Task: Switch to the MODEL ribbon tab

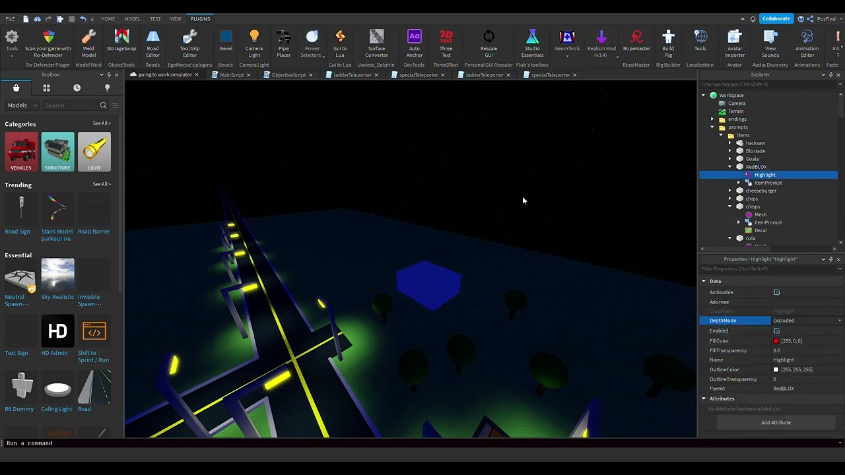Action: coord(132,18)
